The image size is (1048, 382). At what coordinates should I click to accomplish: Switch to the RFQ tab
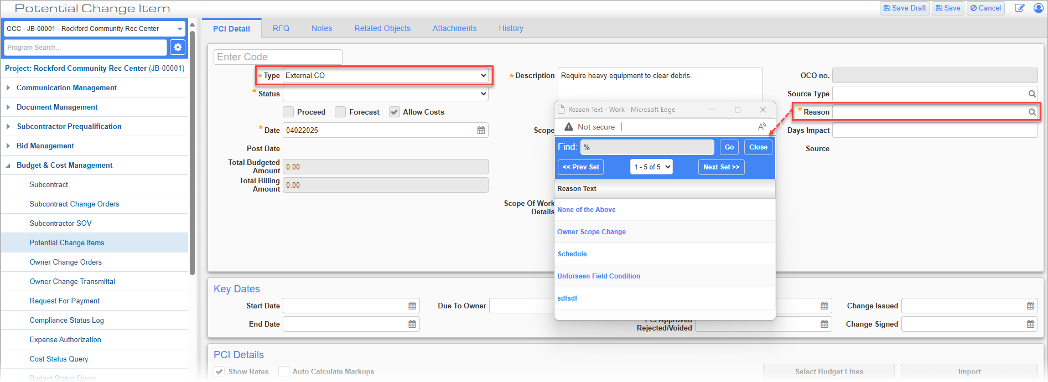click(281, 28)
